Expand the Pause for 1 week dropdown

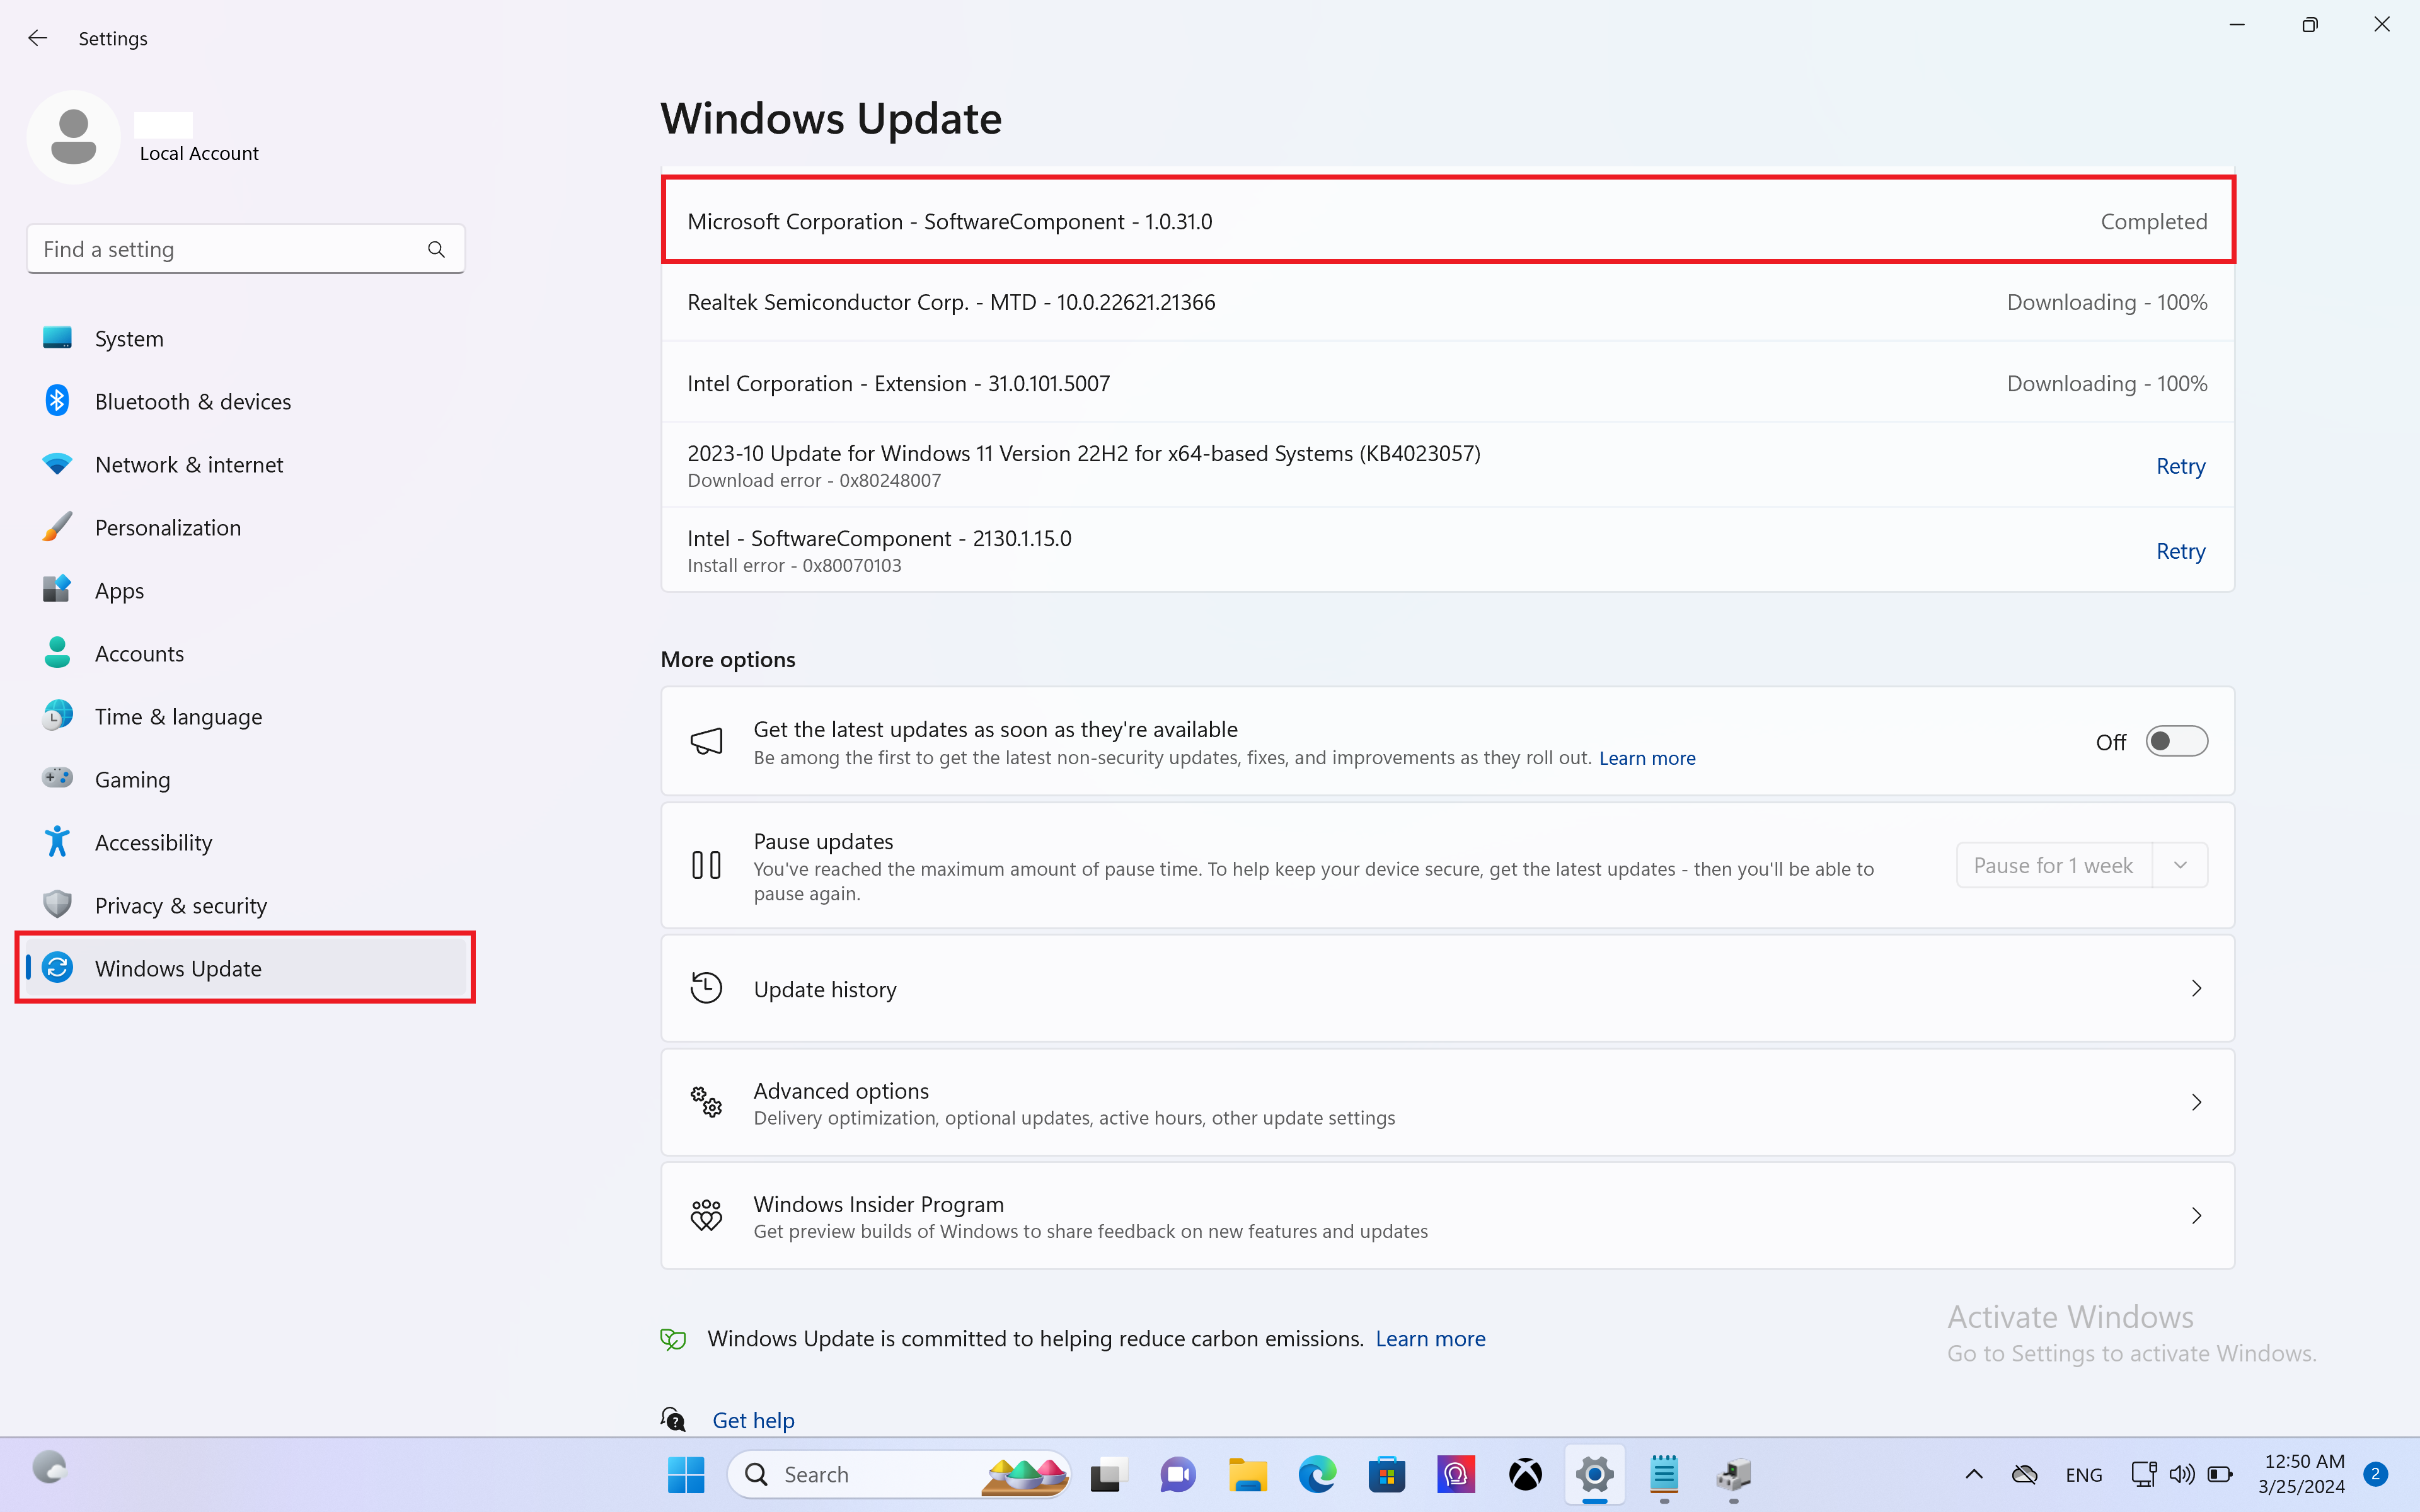[2180, 865]
